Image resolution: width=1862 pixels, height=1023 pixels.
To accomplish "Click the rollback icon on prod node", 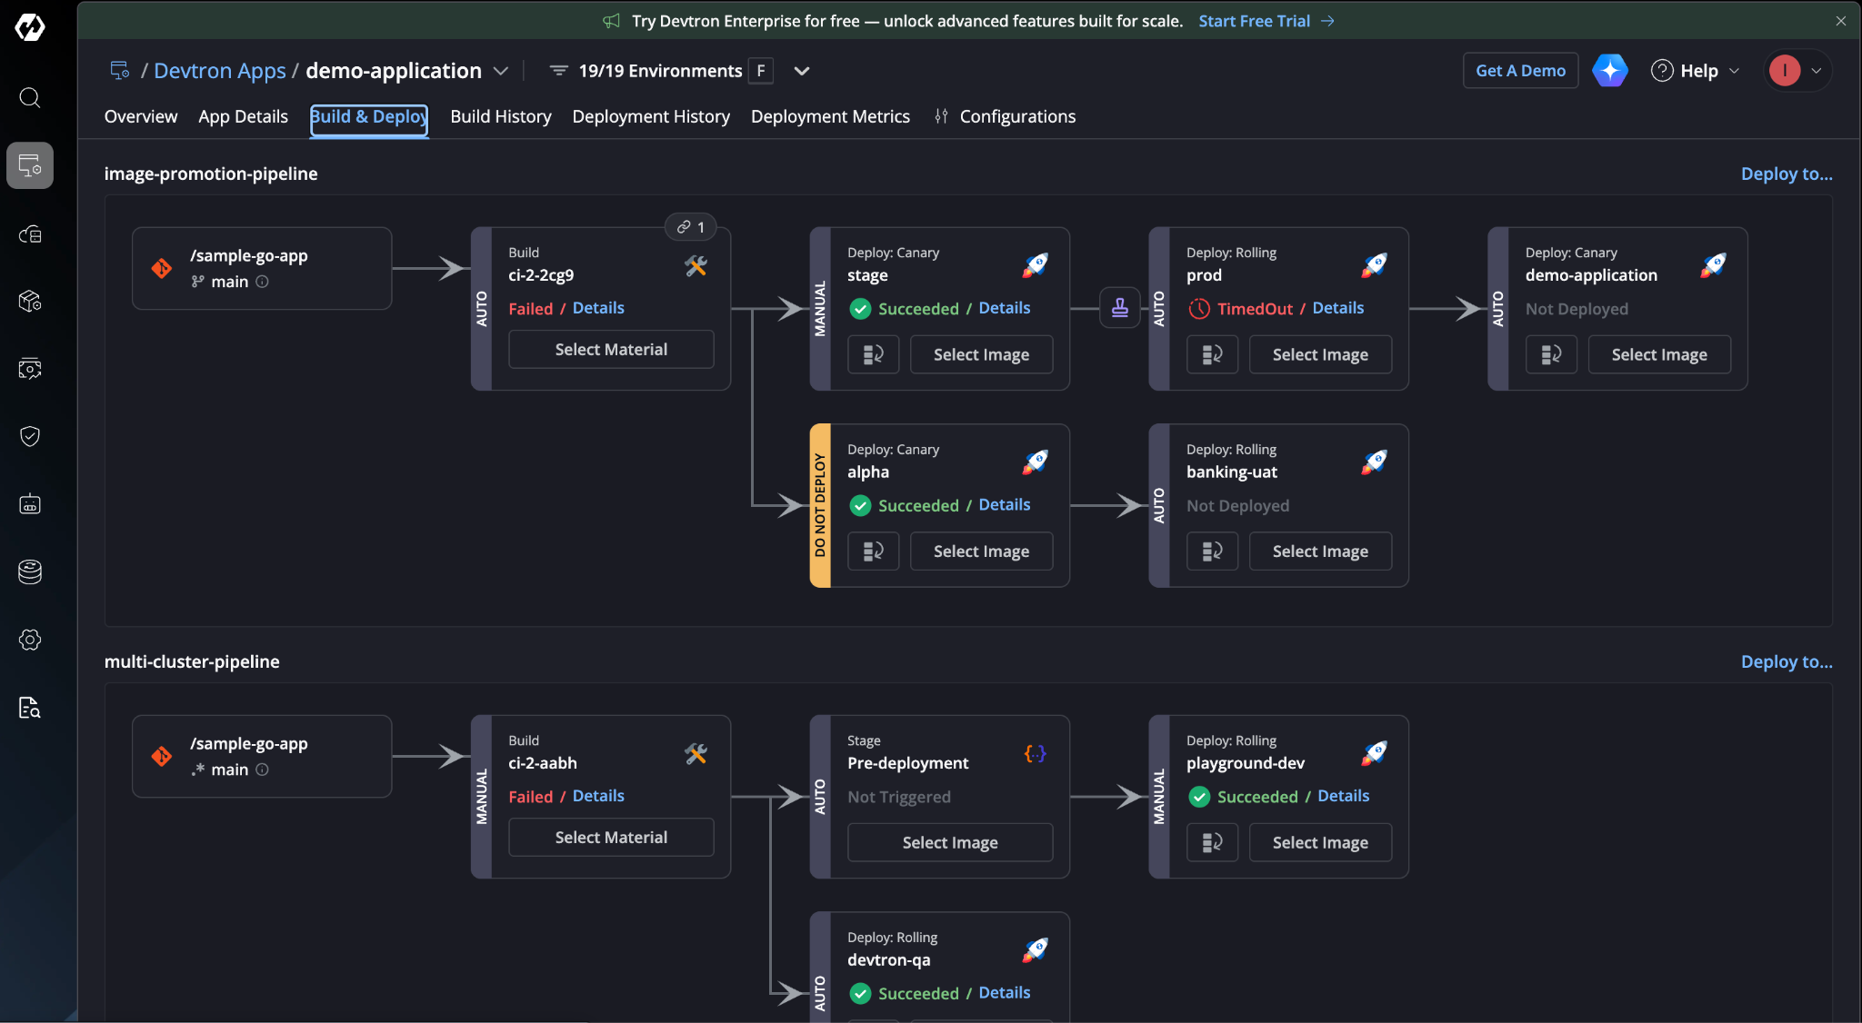I will pos(1212,354).
